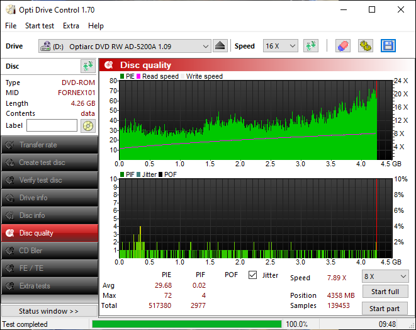Click the 09:48 elapsed time
The width and height of the screenshot is (416, 330).
coord(387,324)
